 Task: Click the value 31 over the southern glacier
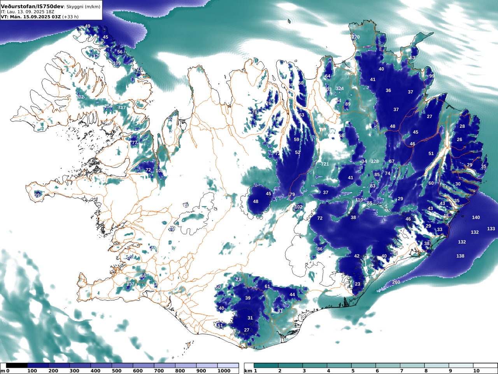tap(250, 318)
